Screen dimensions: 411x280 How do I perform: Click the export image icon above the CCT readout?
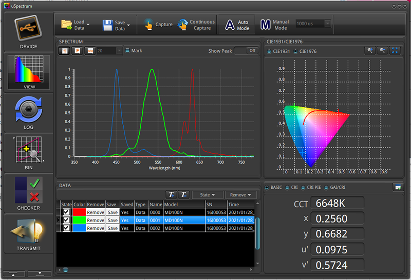pos(397,187)
